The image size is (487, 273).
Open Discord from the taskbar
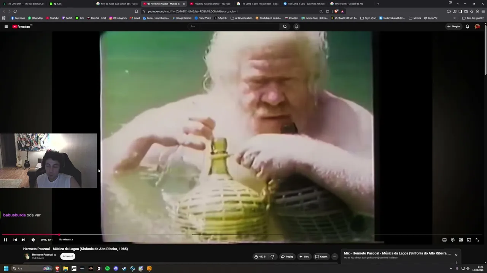coord(116,268)
